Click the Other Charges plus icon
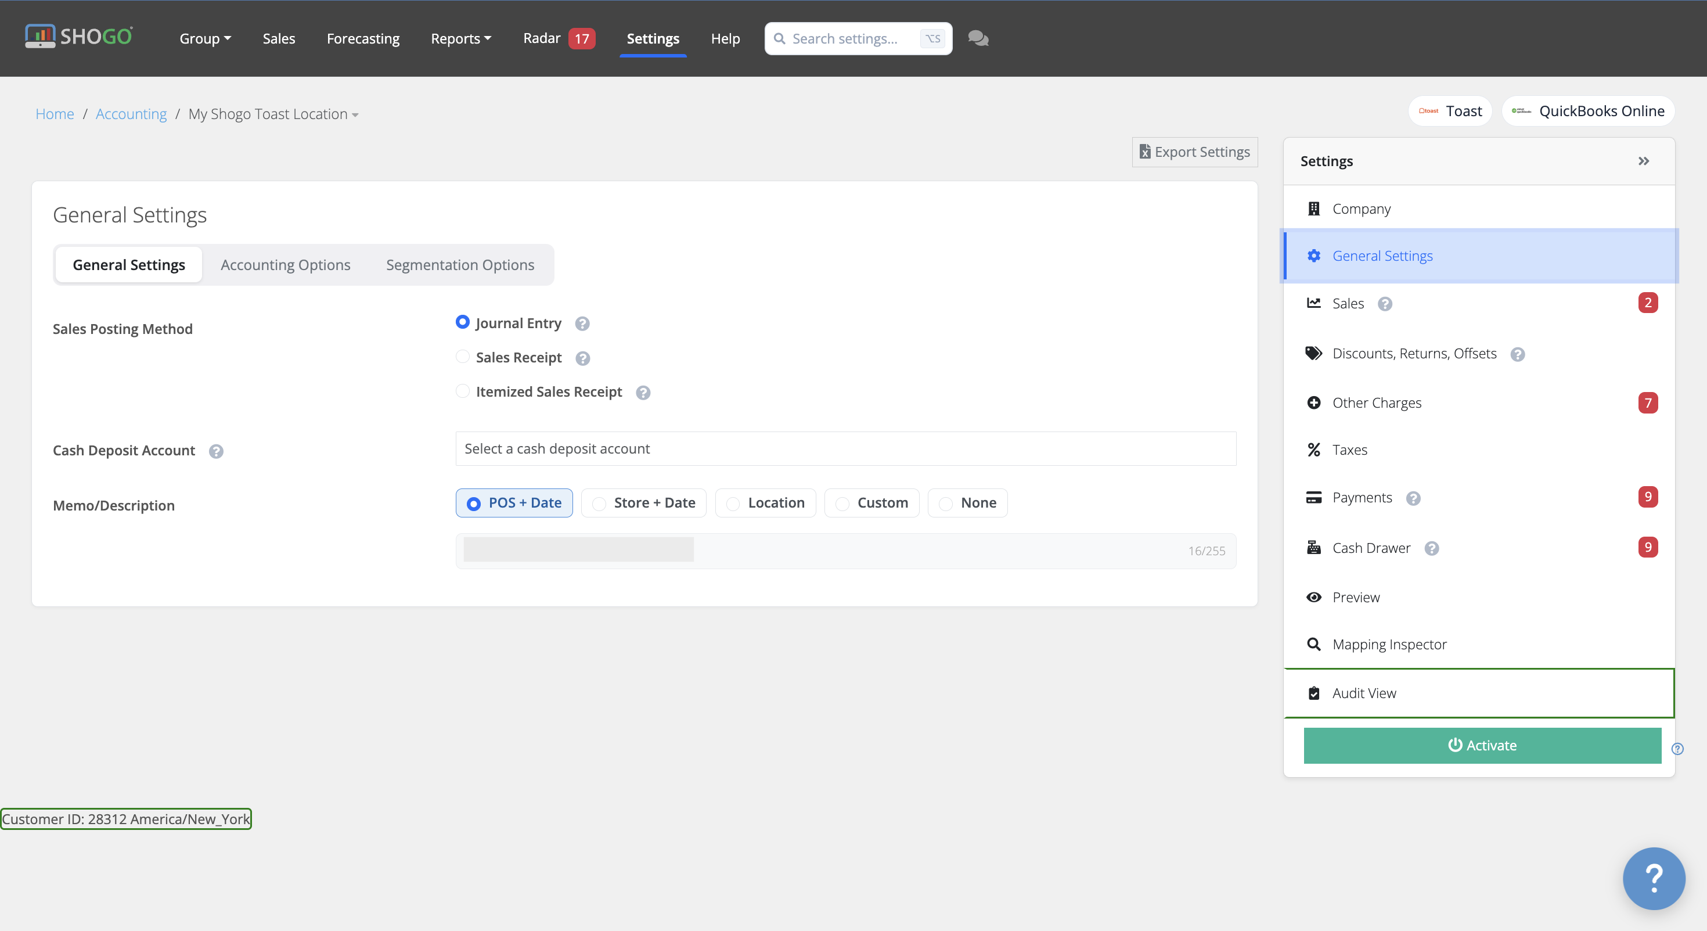The width and height of the screenshot is (1707, 931). (x=1313, y=403)
